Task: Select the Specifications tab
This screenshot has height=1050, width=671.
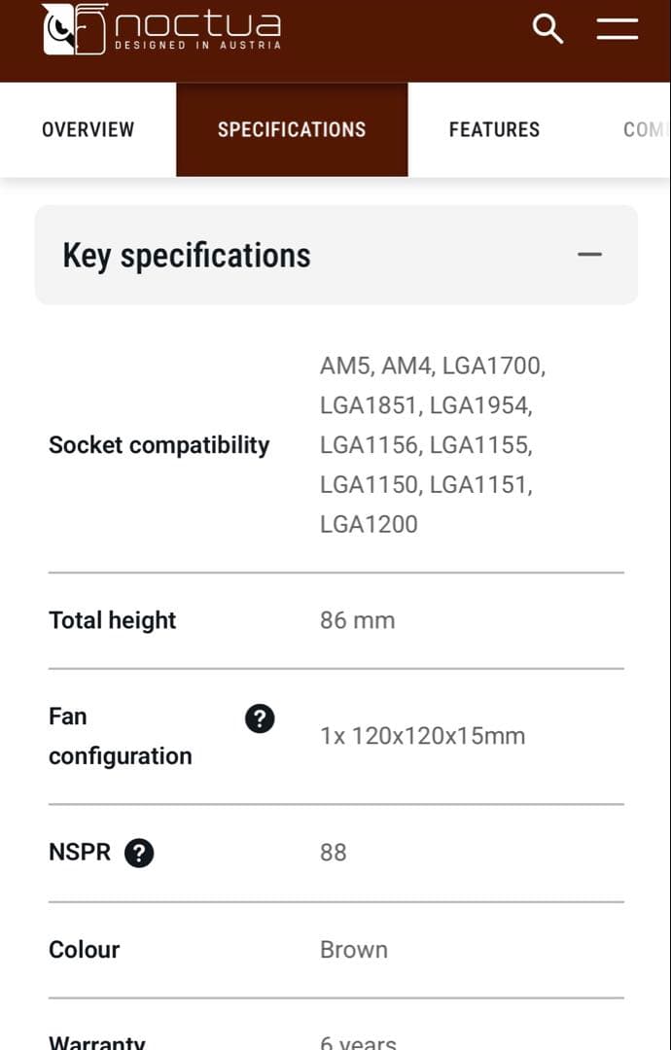Action: [x=292, y=129]
